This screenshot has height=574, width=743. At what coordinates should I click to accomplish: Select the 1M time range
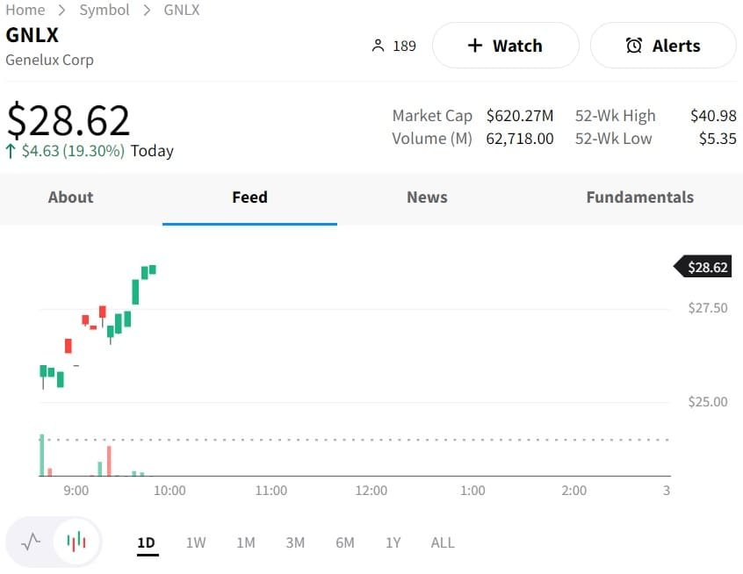point(246,542)
